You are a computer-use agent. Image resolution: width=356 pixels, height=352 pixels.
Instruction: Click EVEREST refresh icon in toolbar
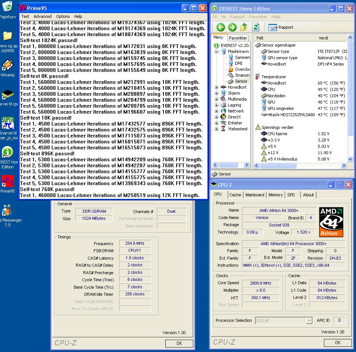click(x=256, y=27)
